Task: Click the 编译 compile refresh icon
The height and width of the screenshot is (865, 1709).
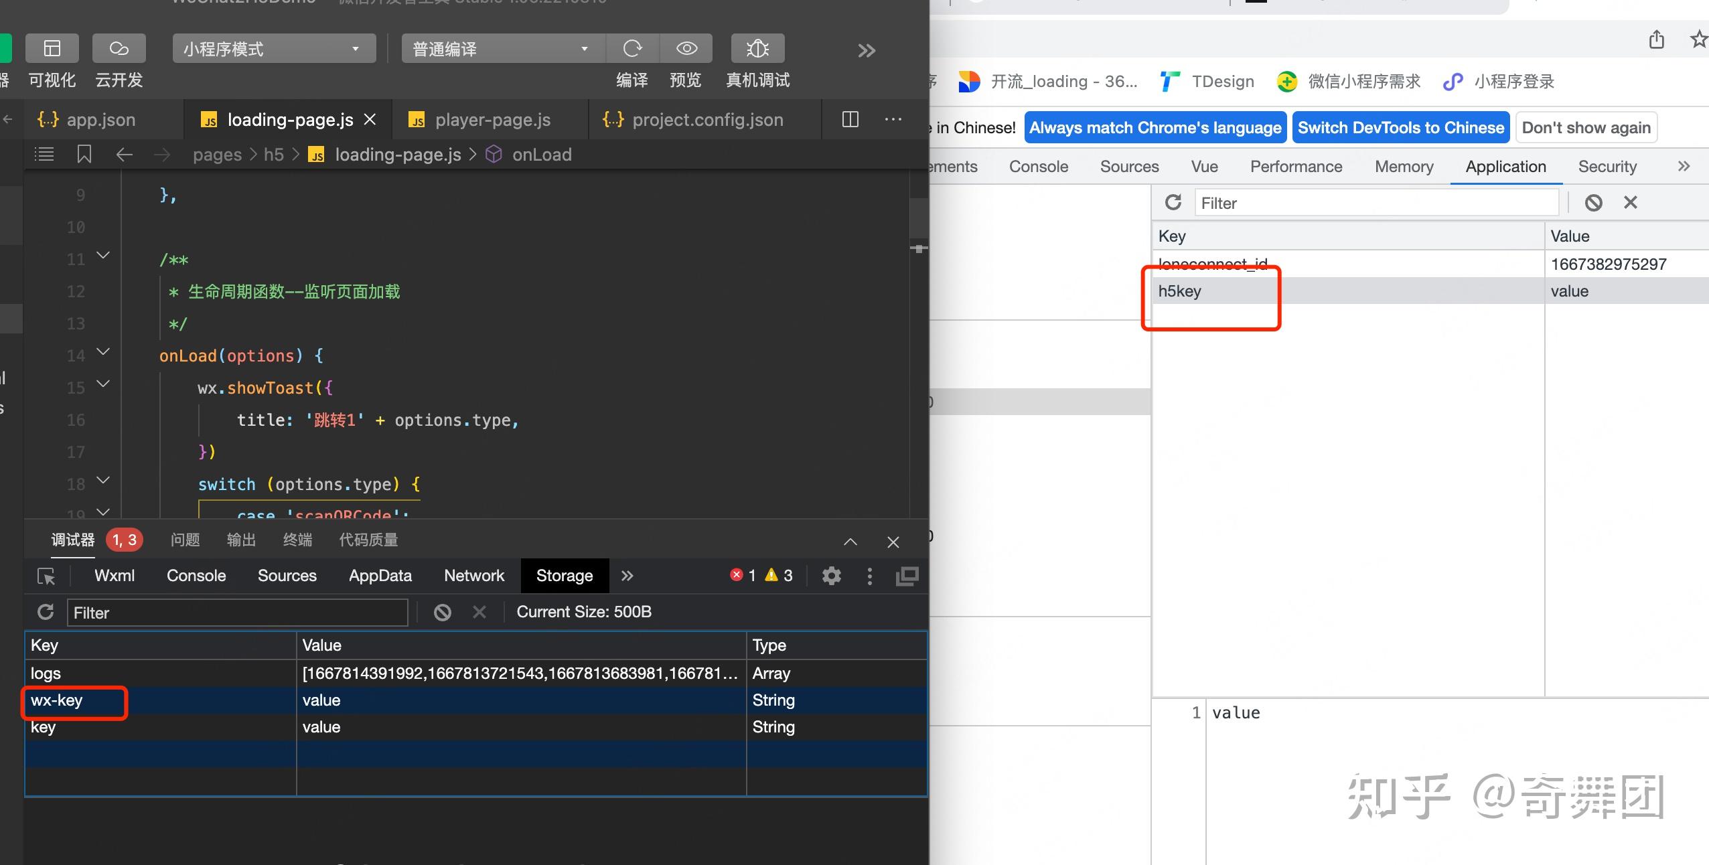Action: [x=632, y=49]
